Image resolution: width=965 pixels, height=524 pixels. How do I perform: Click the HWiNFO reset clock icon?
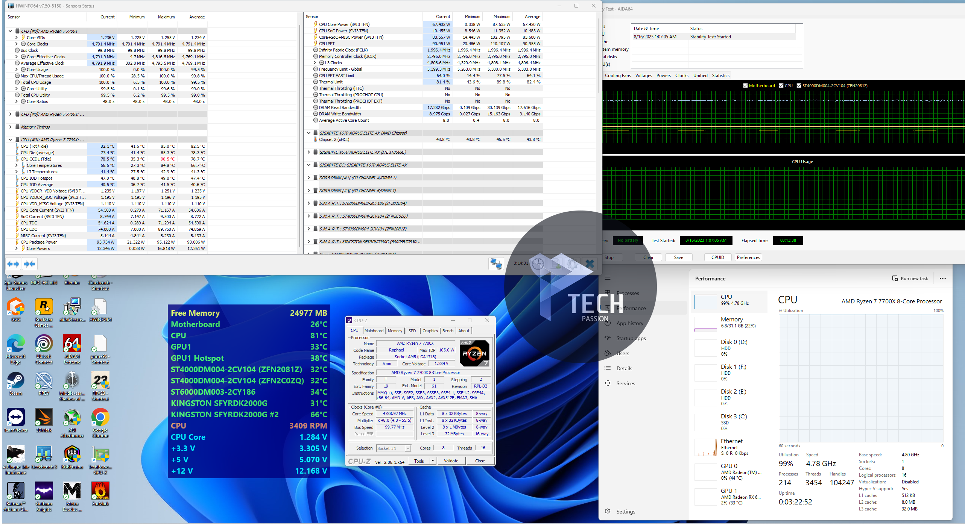coord(538,264)
